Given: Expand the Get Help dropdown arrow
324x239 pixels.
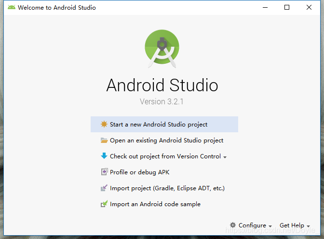Looking at the screenshot, I should (308, 226).
